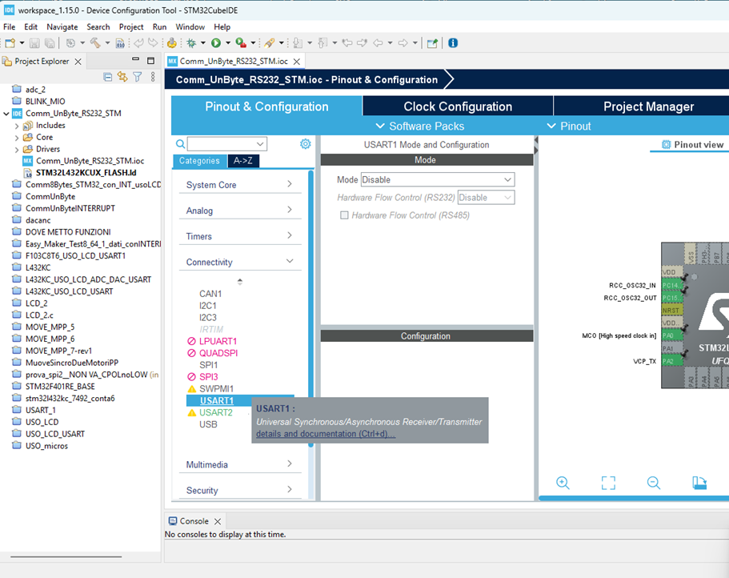Click the PA2 pin on the chip
729x578 pixels.
coord(671,361)
